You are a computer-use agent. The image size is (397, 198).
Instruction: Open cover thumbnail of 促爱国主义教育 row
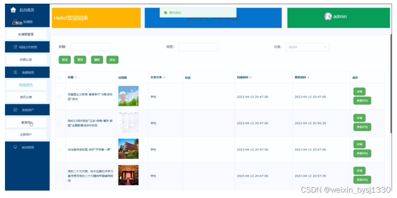[x=128, y=96]
